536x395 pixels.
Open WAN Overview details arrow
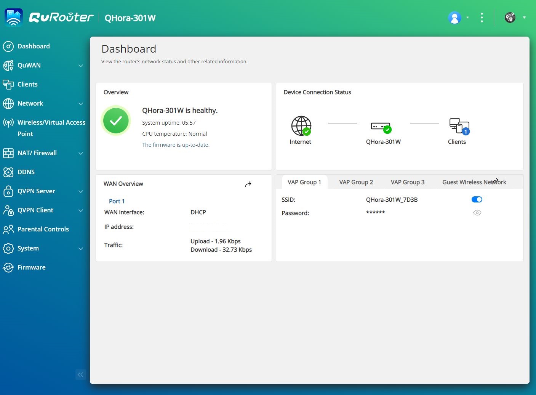pos(248,184)
